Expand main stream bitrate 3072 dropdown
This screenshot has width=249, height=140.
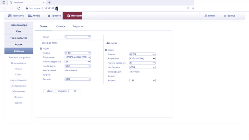(77, 79)
